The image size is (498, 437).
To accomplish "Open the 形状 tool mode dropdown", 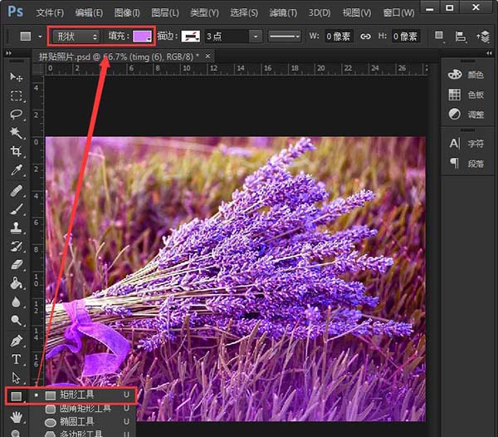I will (x=76, y=37).
